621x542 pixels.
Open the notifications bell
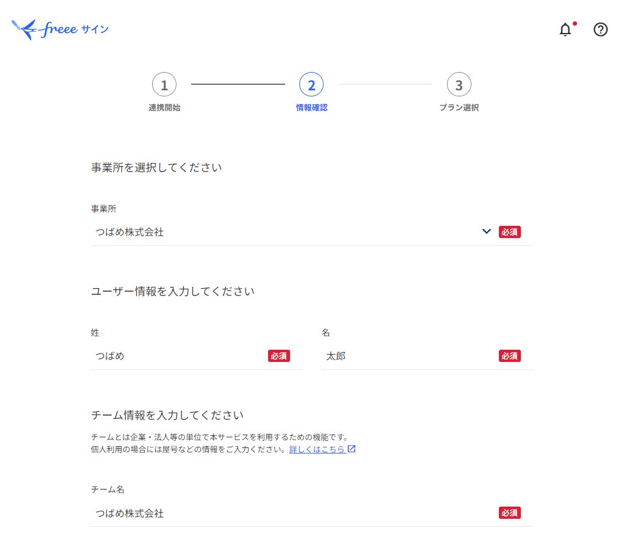[x=565, y=30]
